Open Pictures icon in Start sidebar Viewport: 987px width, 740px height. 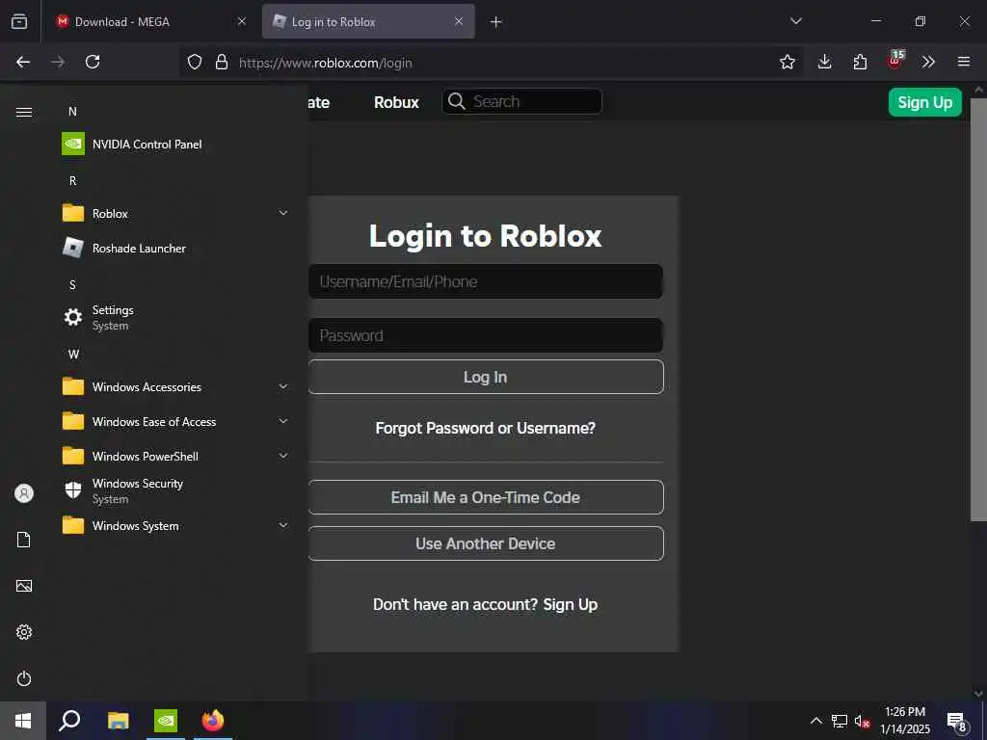coord(24,586)
